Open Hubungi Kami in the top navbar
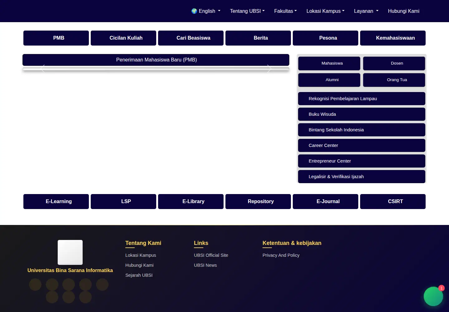The image size is (449, 312). coord(404,11)
